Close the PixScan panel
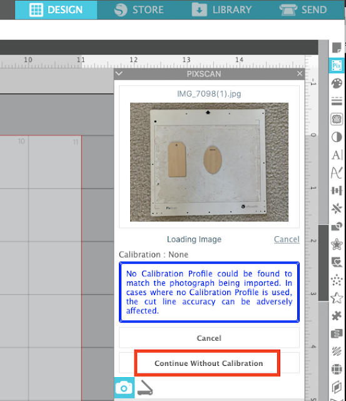 (x=300, y=74)
